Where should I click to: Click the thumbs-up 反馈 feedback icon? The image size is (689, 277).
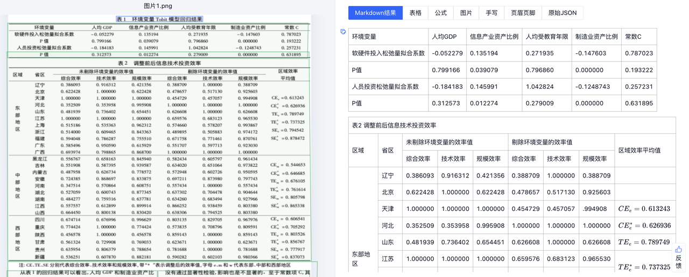678,250
